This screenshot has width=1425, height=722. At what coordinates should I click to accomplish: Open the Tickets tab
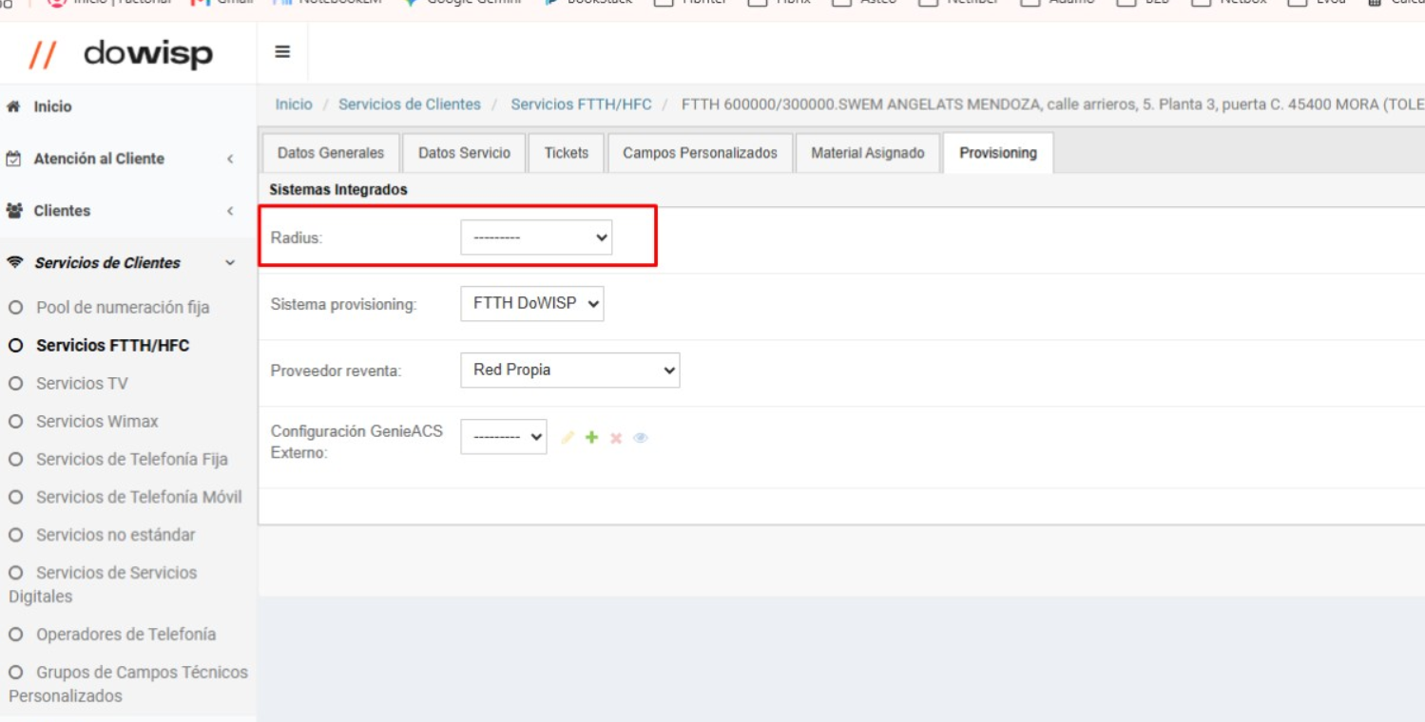[x=567, y=153]
